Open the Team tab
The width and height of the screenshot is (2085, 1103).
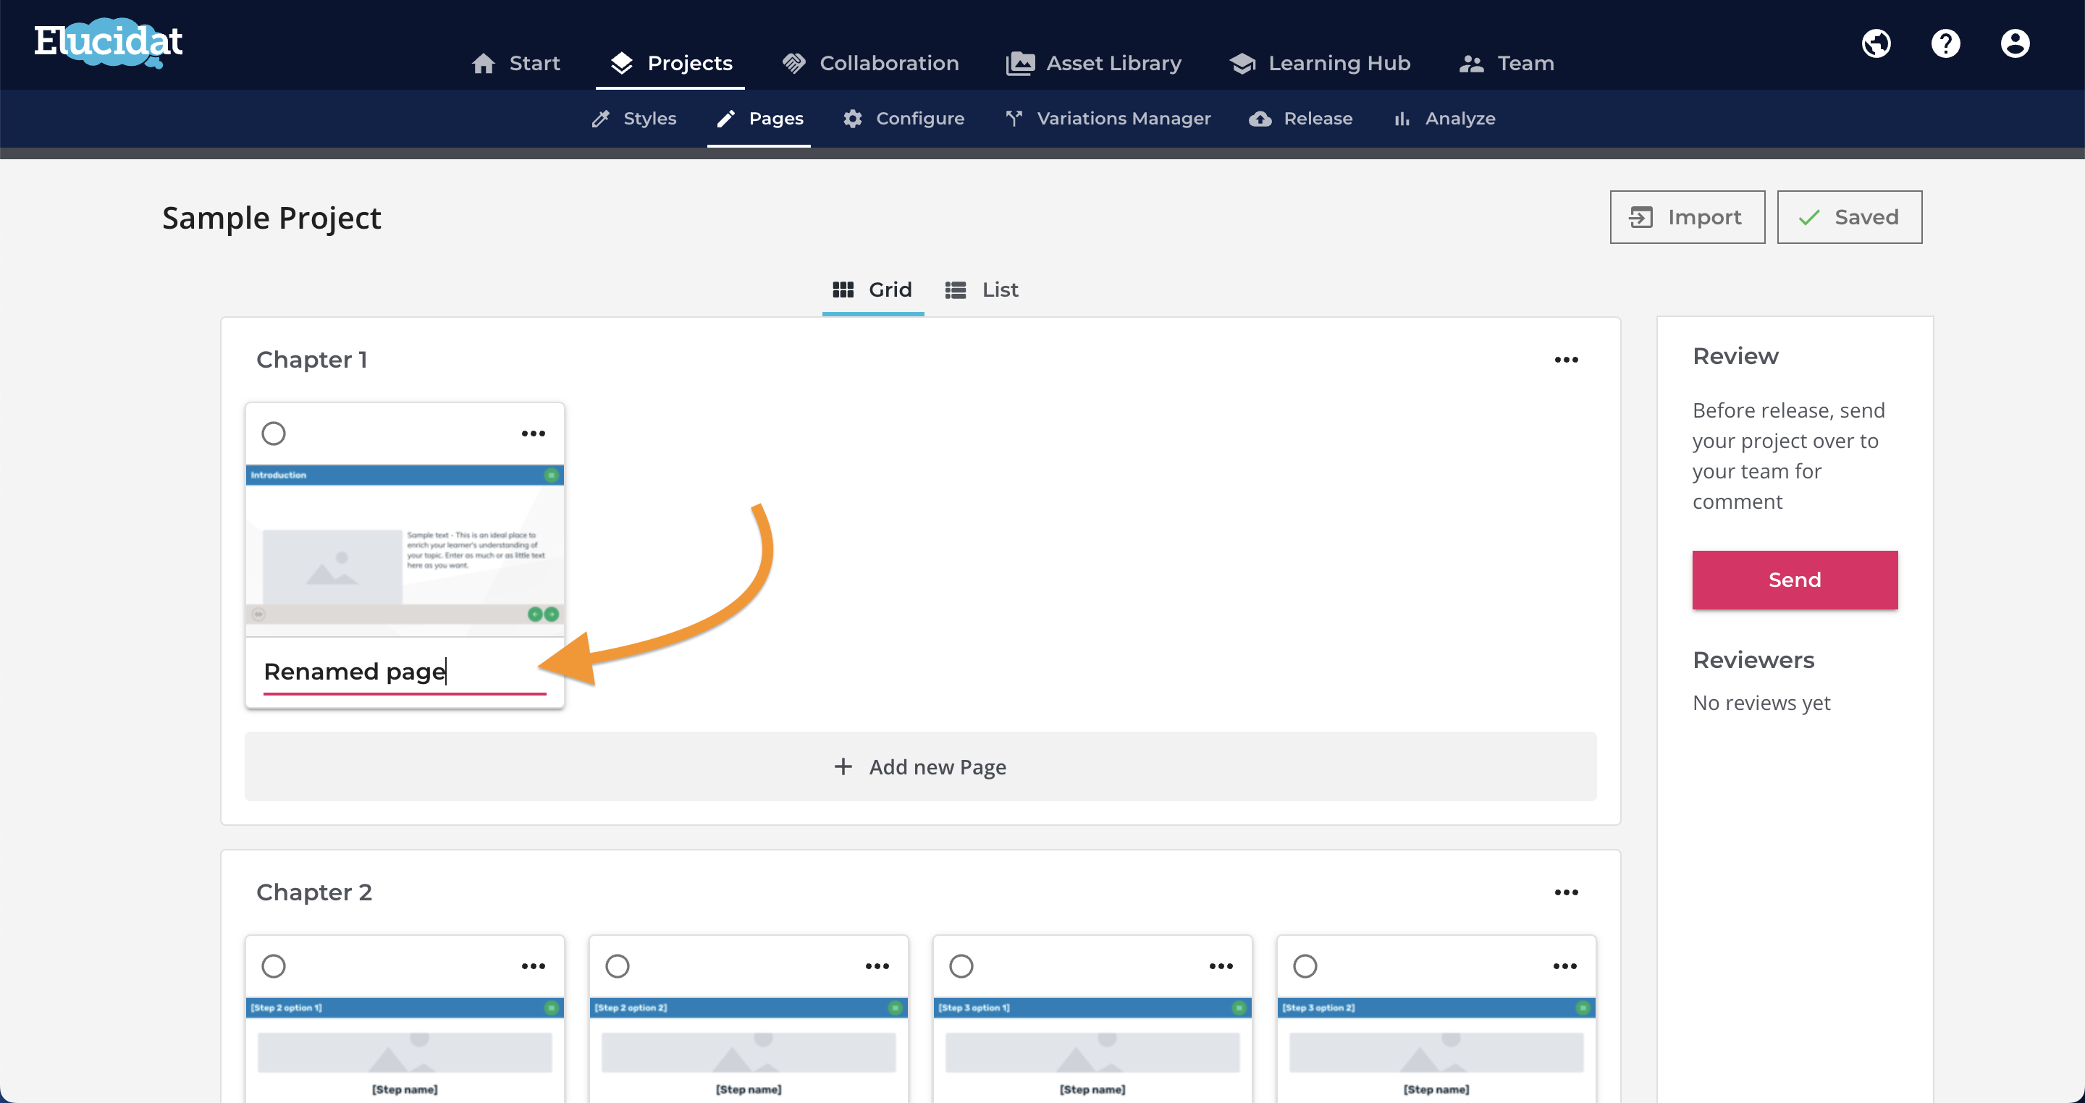click(x=1507, y=63)
